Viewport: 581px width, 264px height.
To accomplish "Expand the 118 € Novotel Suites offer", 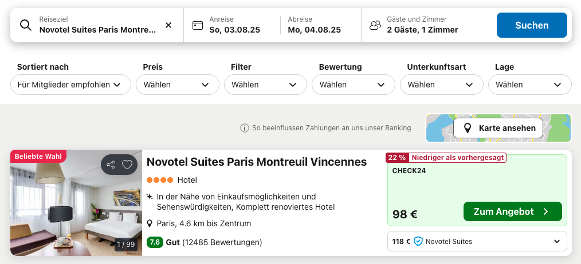I will click(477, 242).
